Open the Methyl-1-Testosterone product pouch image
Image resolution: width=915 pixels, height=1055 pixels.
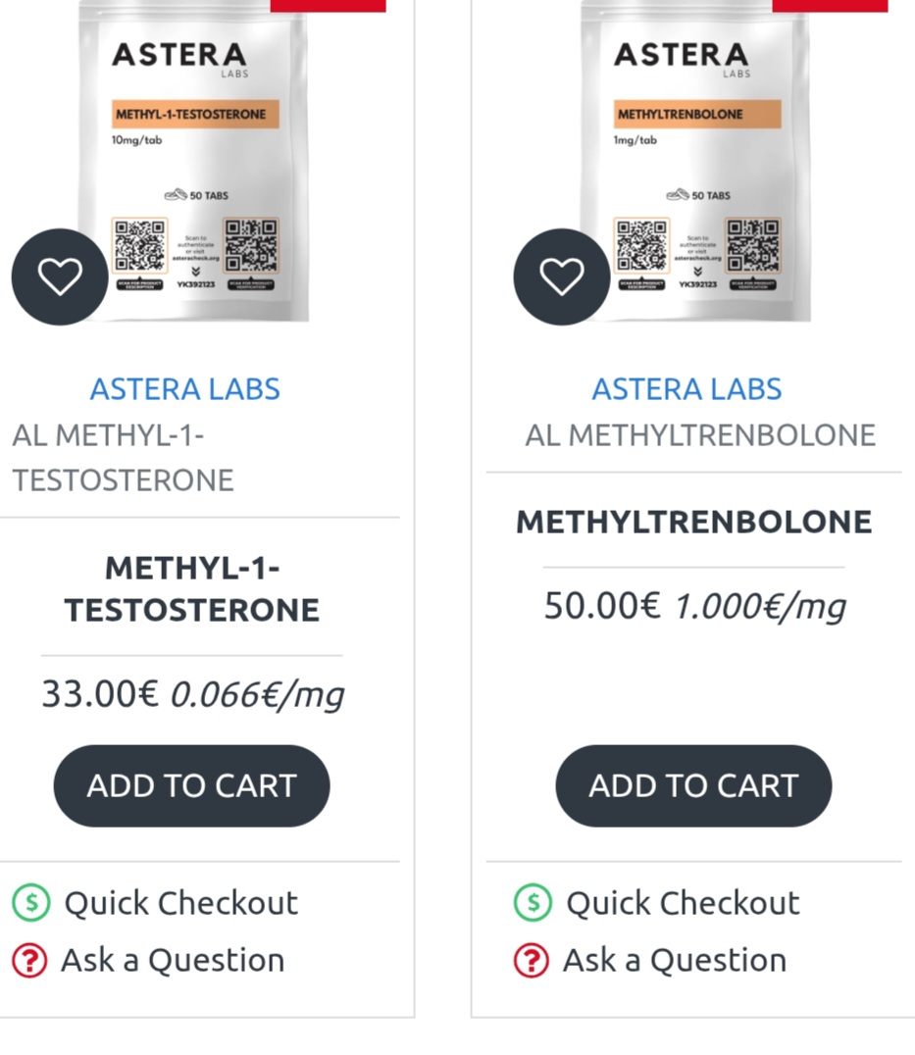(196, 147)
